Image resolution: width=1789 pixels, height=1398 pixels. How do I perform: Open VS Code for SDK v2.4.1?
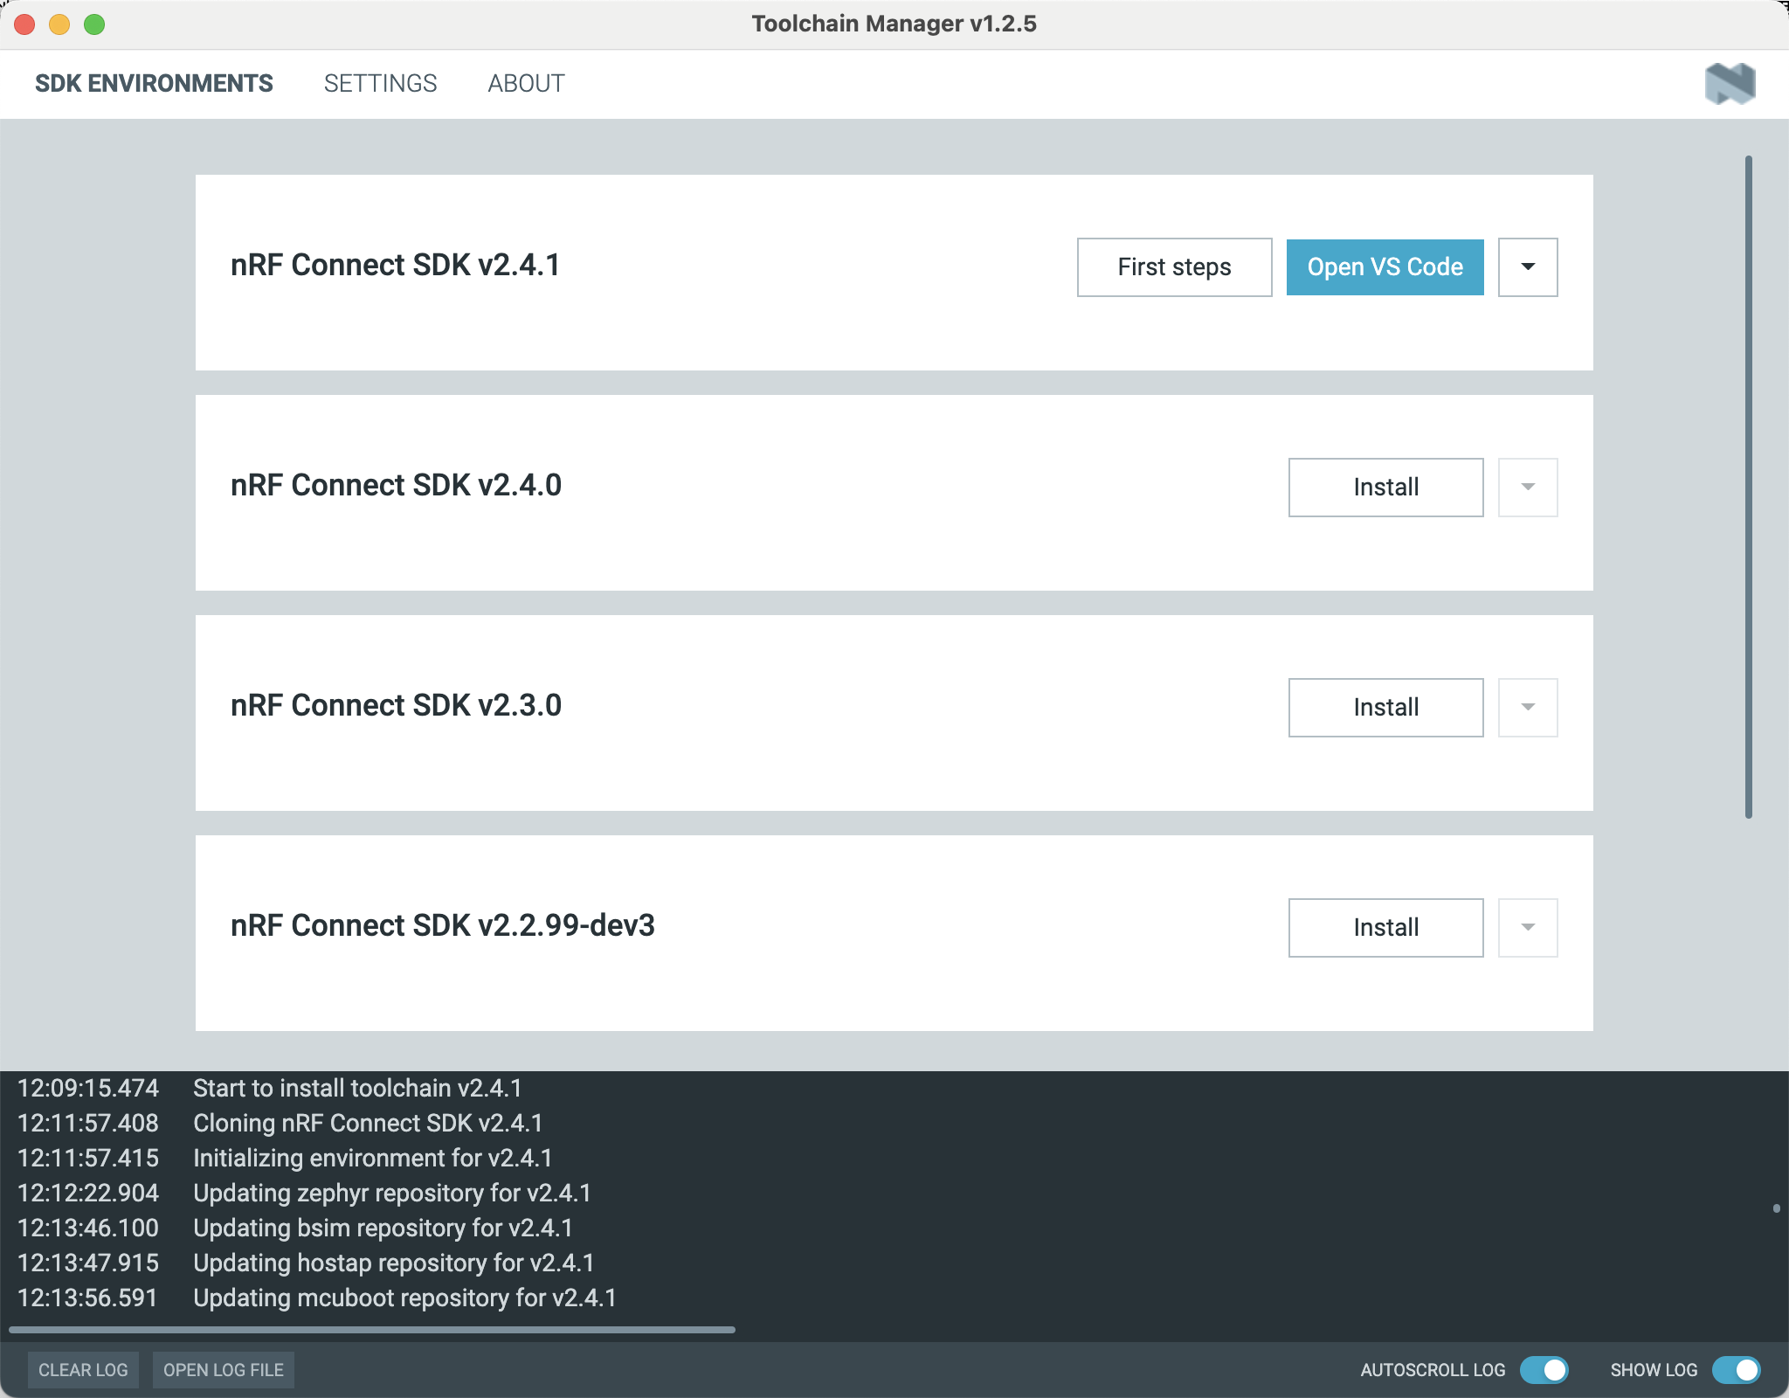[x=1385, y=267]
